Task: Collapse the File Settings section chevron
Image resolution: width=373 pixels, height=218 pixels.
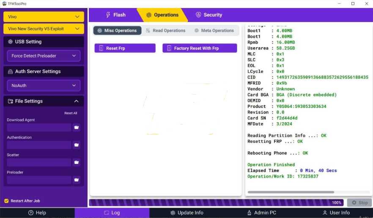Action: (x=77, y=101)
